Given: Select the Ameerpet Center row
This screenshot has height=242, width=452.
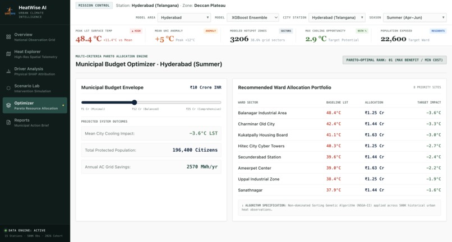Looking at the screenshot, I should (339, 168).
